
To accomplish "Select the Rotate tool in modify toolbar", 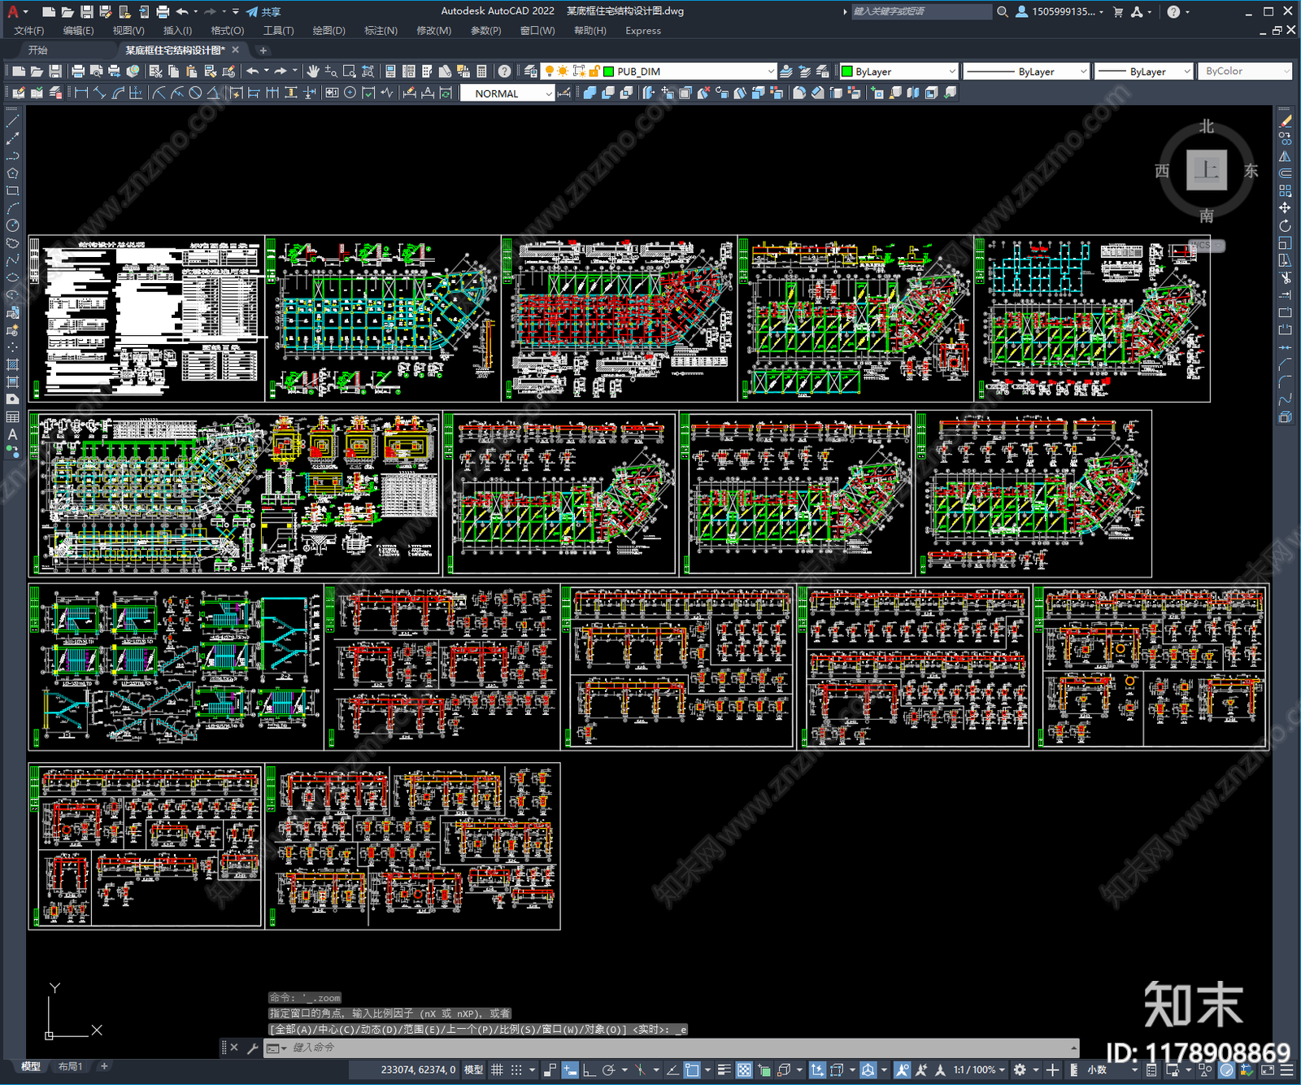I will [1286, 225].
